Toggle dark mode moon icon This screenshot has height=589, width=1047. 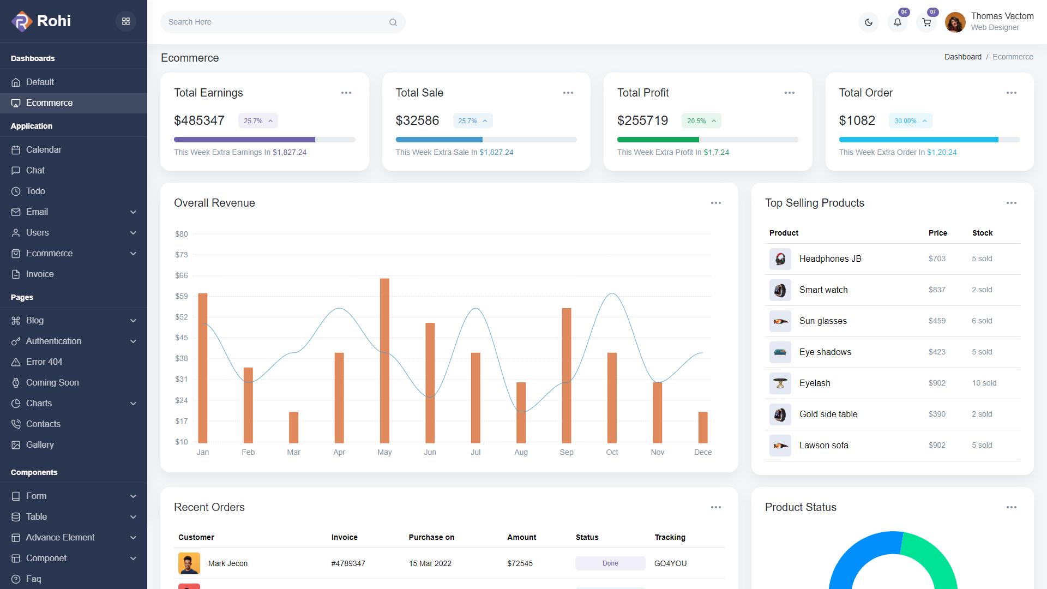tap(869, 22)
